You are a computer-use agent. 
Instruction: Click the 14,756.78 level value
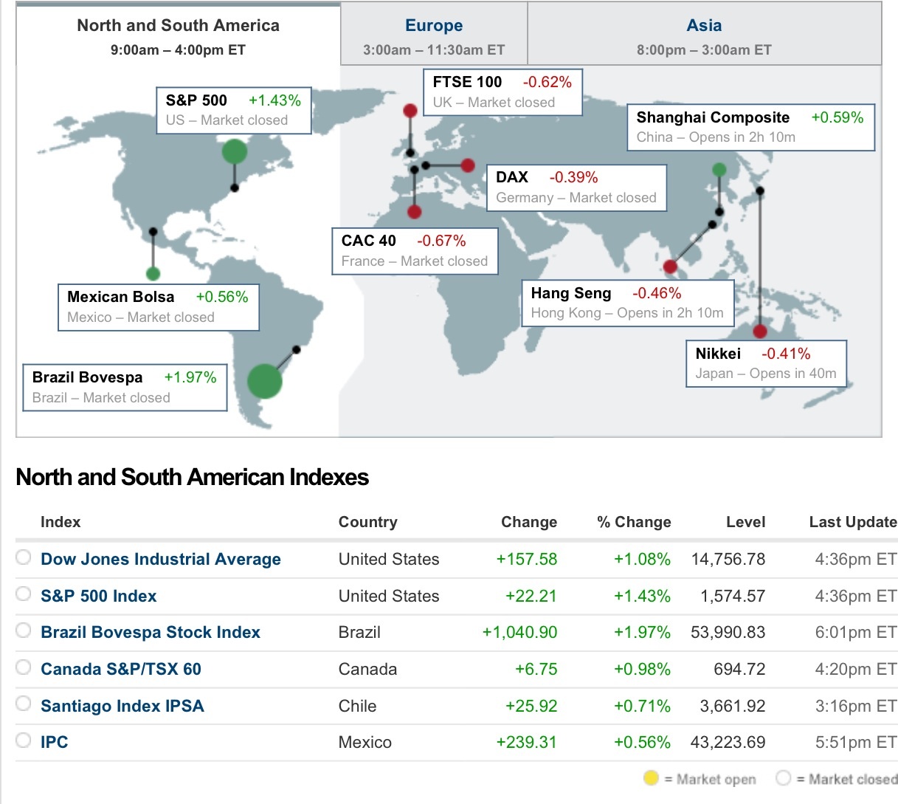[x=728, y=559]
